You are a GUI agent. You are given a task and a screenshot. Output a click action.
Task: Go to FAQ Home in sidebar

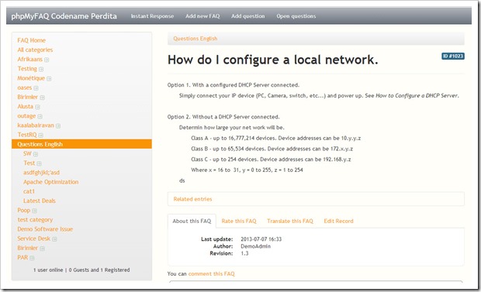coord(31,40)
